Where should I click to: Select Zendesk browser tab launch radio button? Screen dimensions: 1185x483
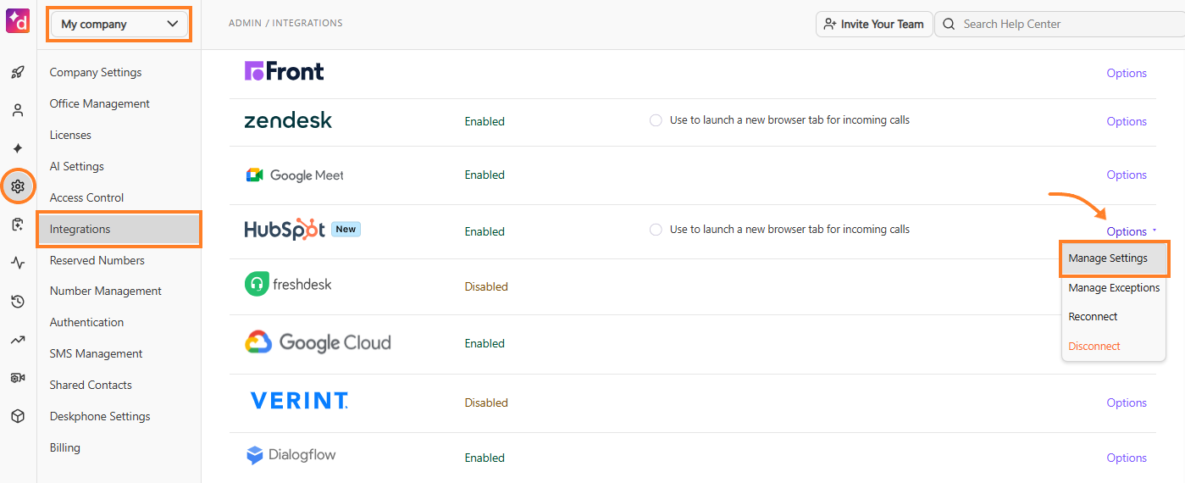[656, 120]
